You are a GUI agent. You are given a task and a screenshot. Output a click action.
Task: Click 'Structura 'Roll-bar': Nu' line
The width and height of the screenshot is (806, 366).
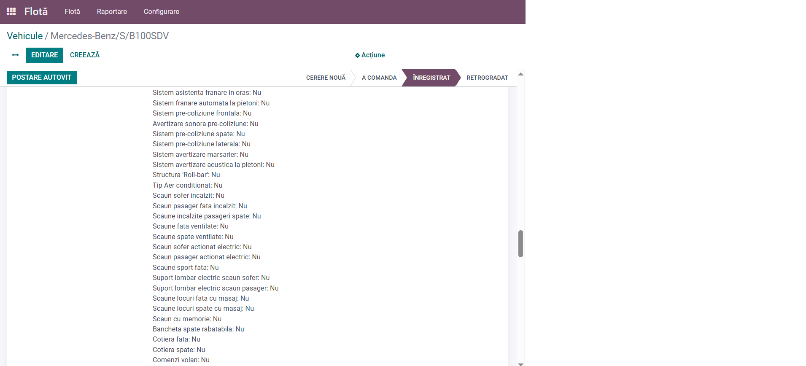pyautogui.click(x=186, y=175)
